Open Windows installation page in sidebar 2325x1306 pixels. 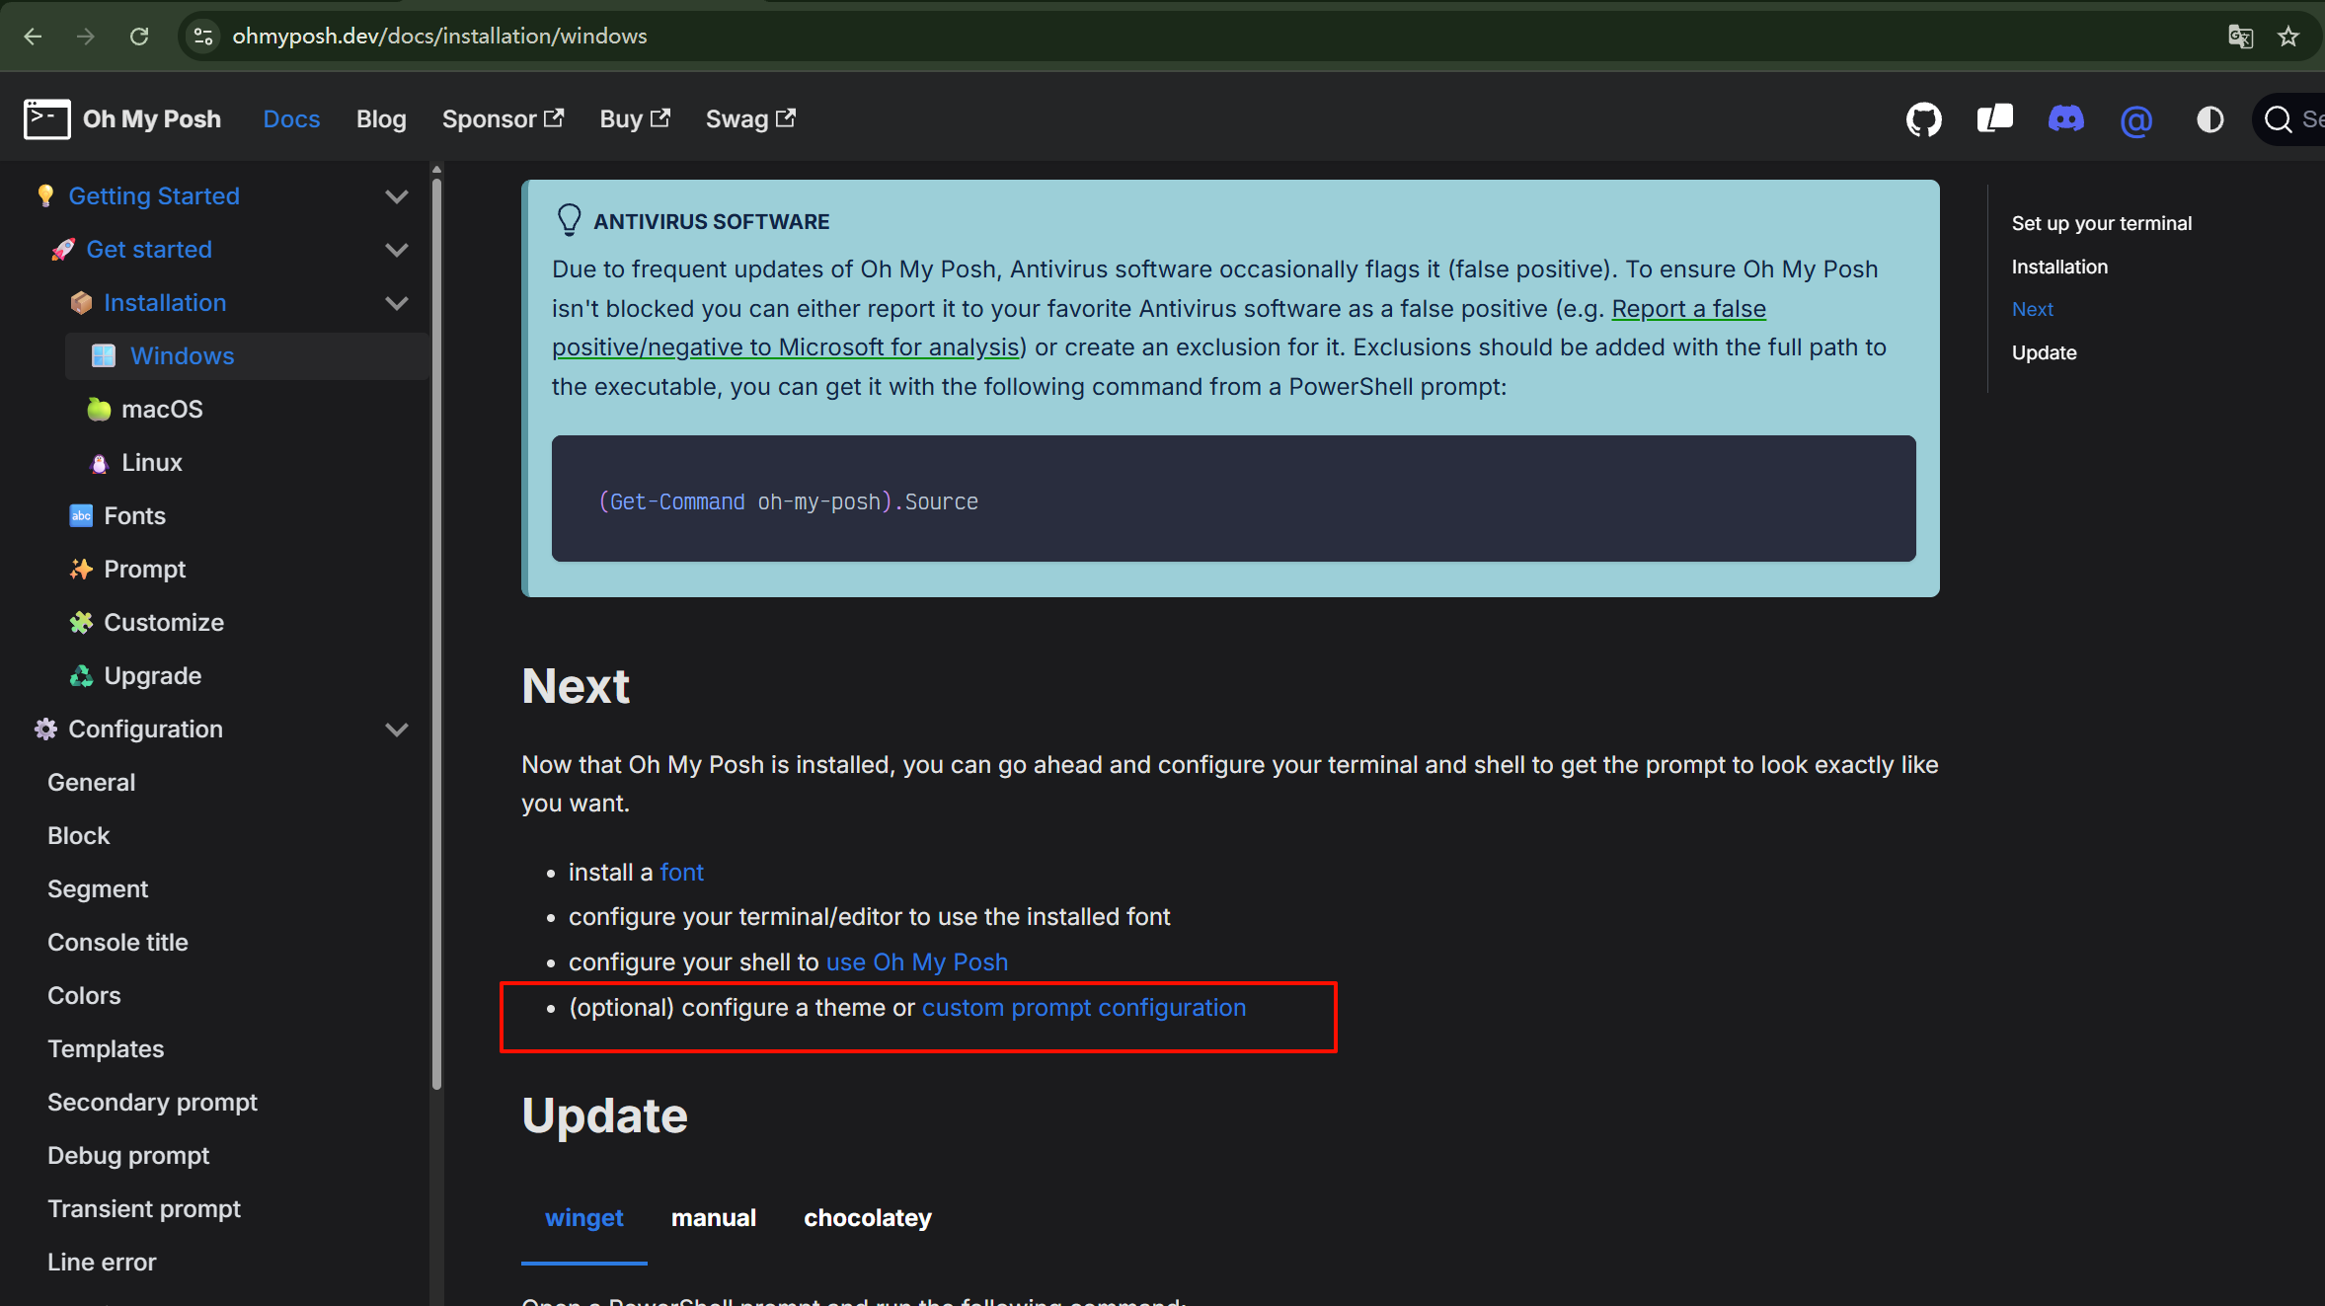247,356
